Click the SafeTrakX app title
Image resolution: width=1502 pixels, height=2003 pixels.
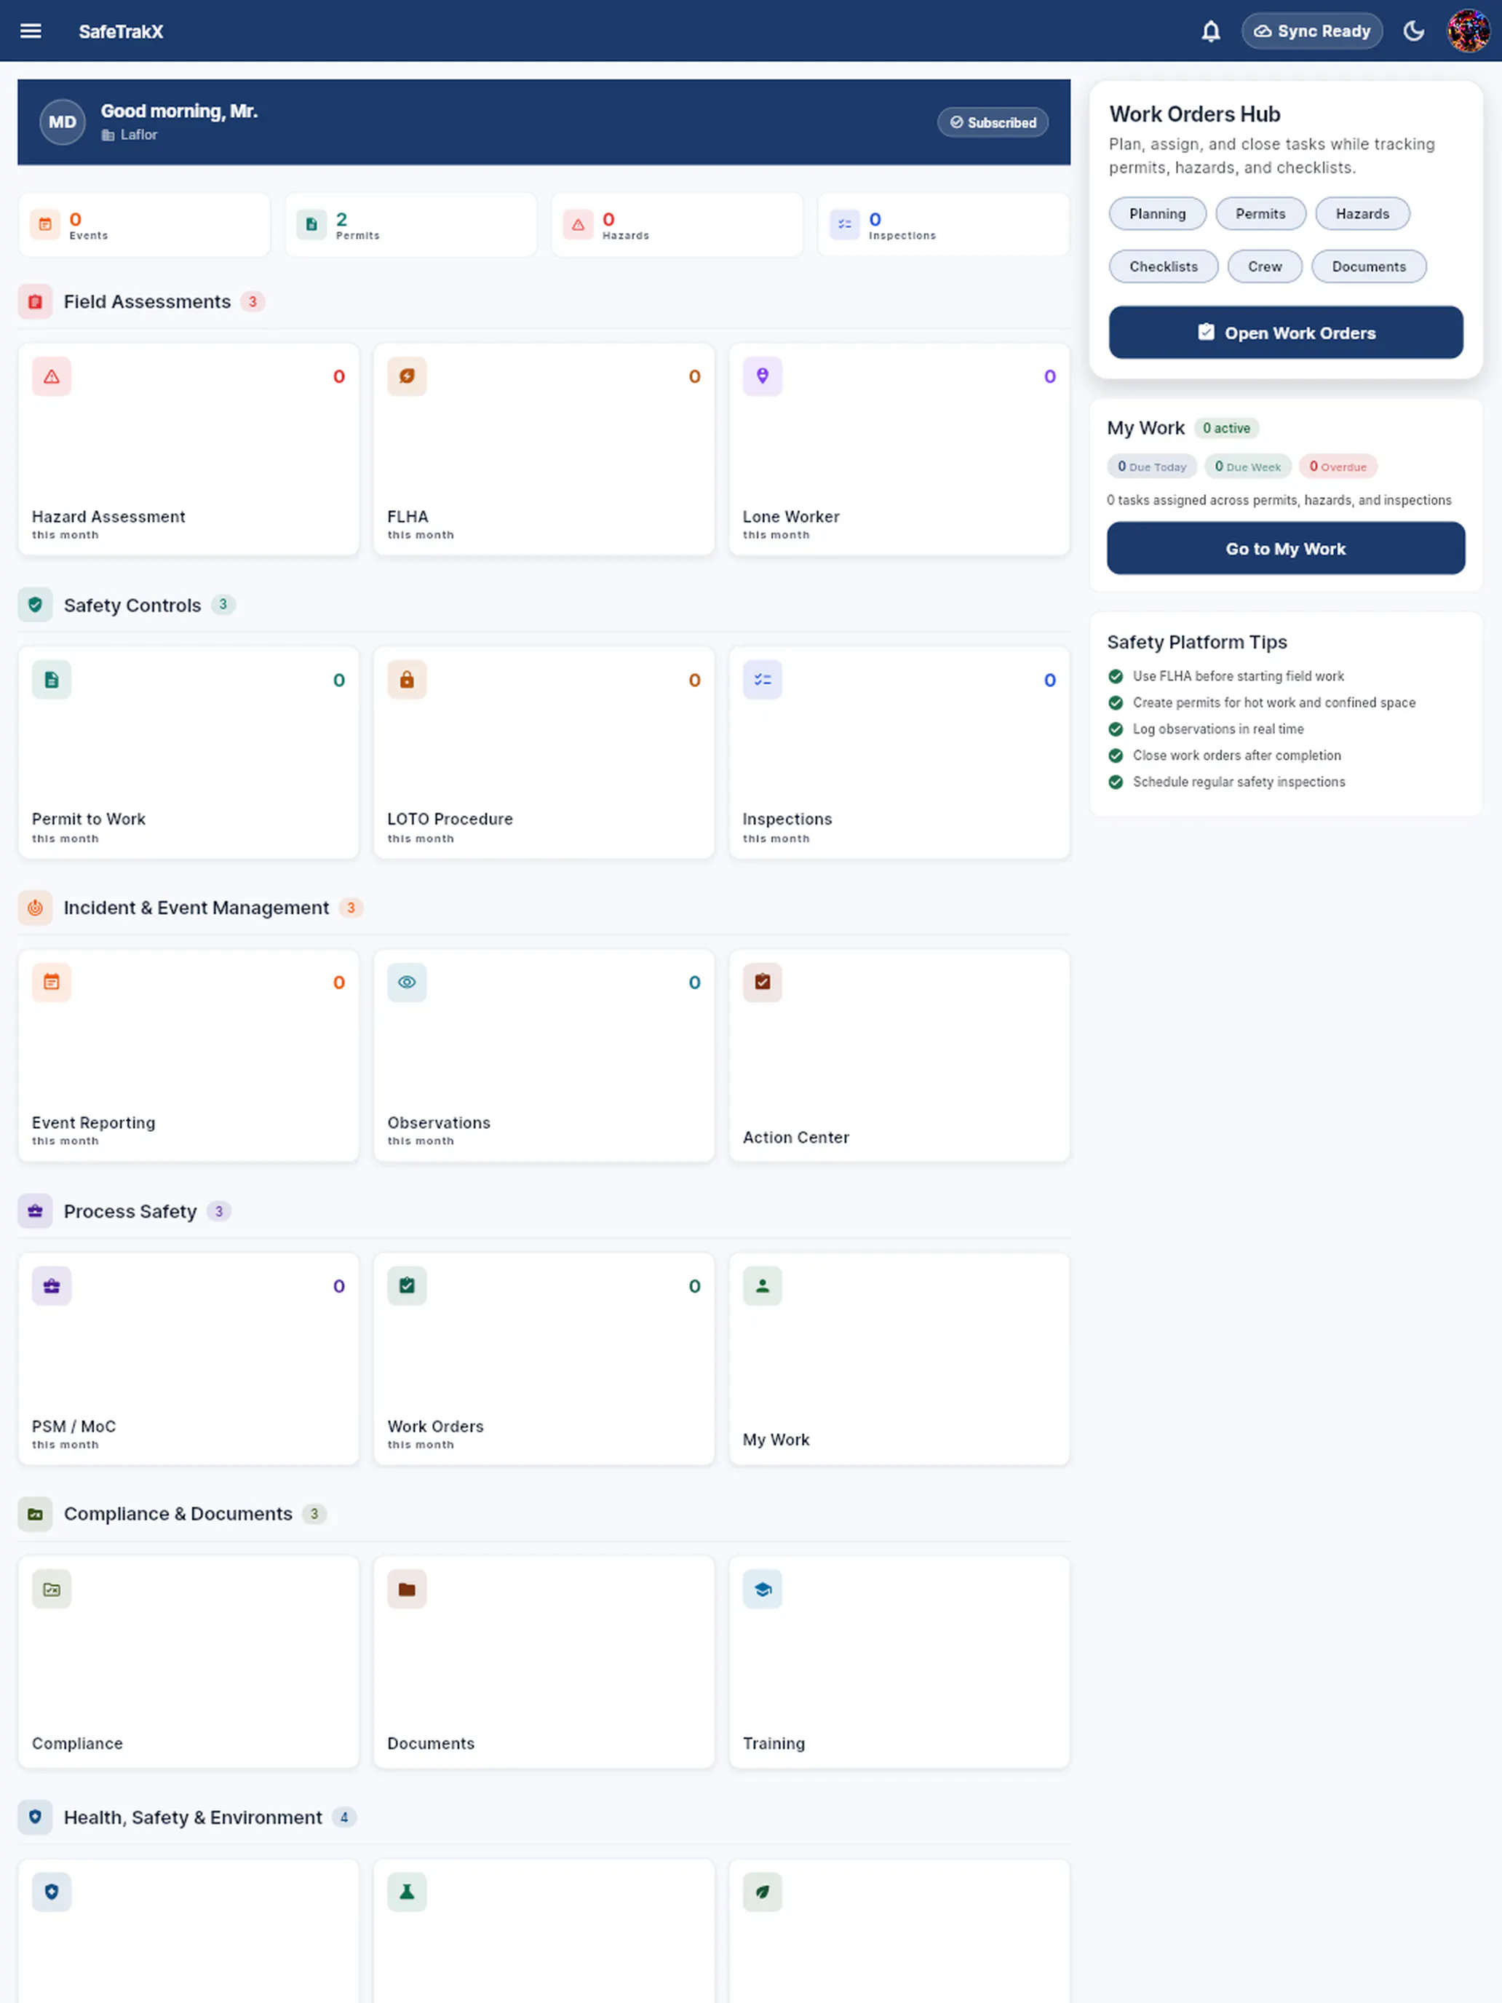122,32
